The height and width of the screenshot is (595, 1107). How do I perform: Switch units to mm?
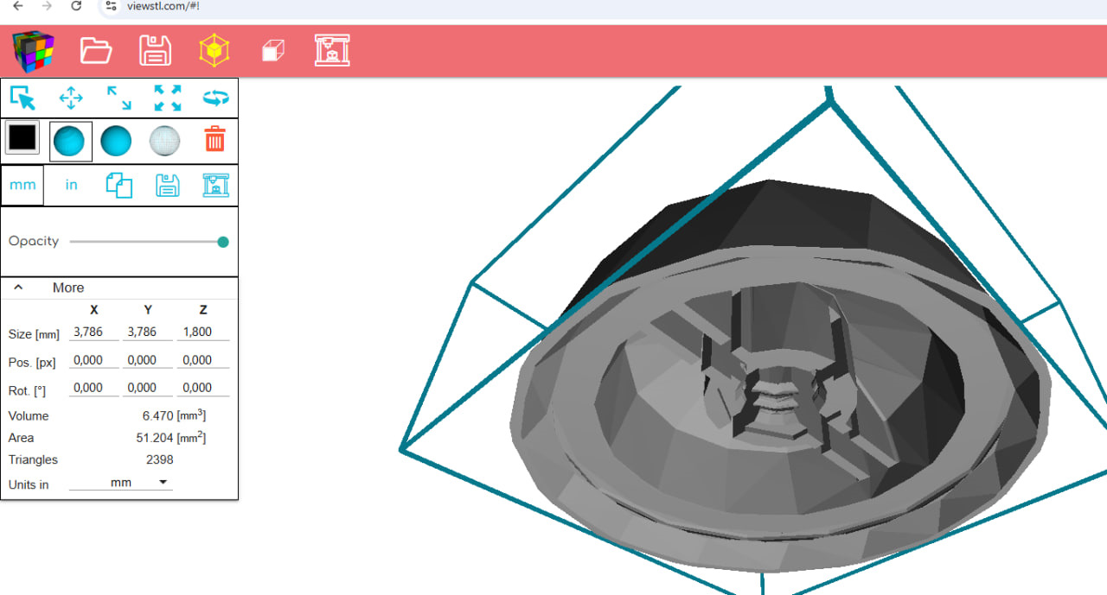click(22, 185)
